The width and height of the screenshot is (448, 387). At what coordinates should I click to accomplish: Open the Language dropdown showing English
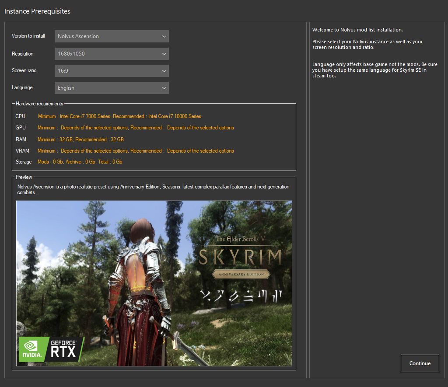(112, 88)
